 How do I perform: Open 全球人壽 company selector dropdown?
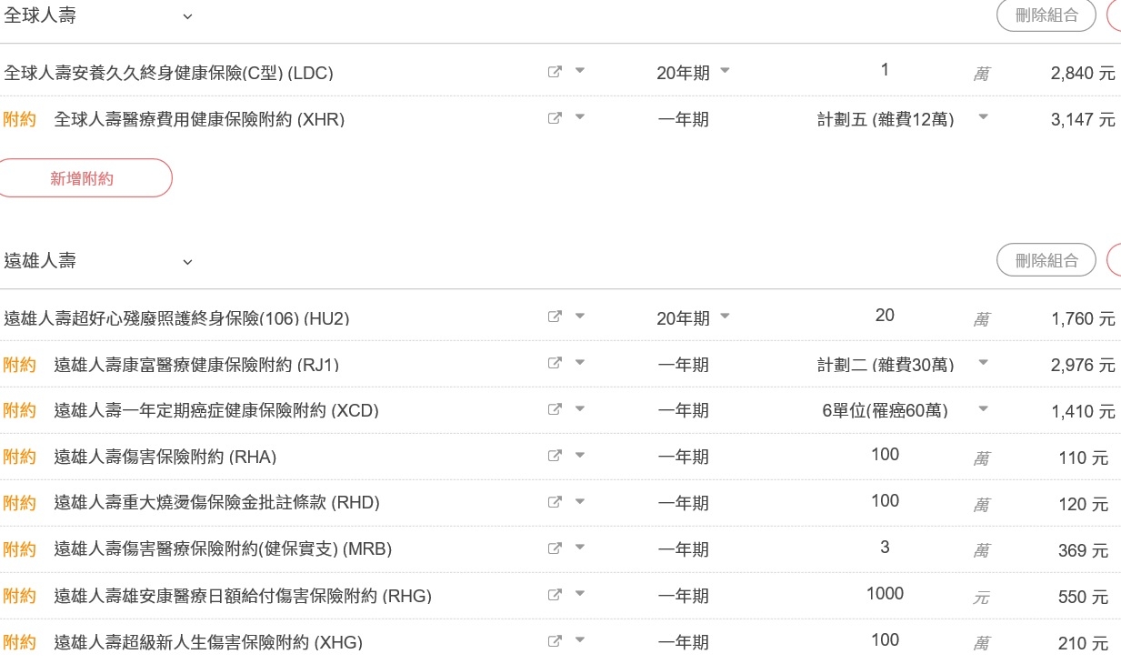[99, 16]
